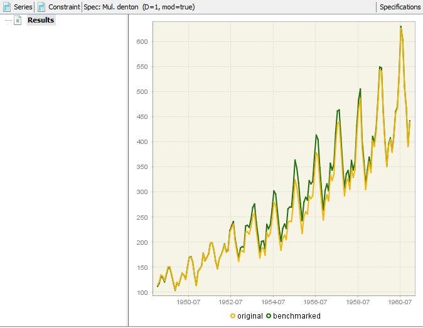Open the Specifications panel
423x328 pixels.
coord(400,7)
